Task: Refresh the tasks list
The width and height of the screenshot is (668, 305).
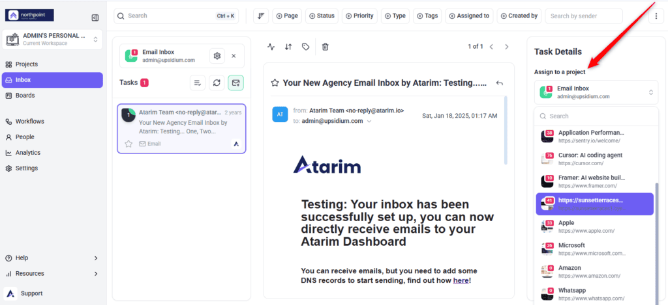Action: [x=217, y=83]
